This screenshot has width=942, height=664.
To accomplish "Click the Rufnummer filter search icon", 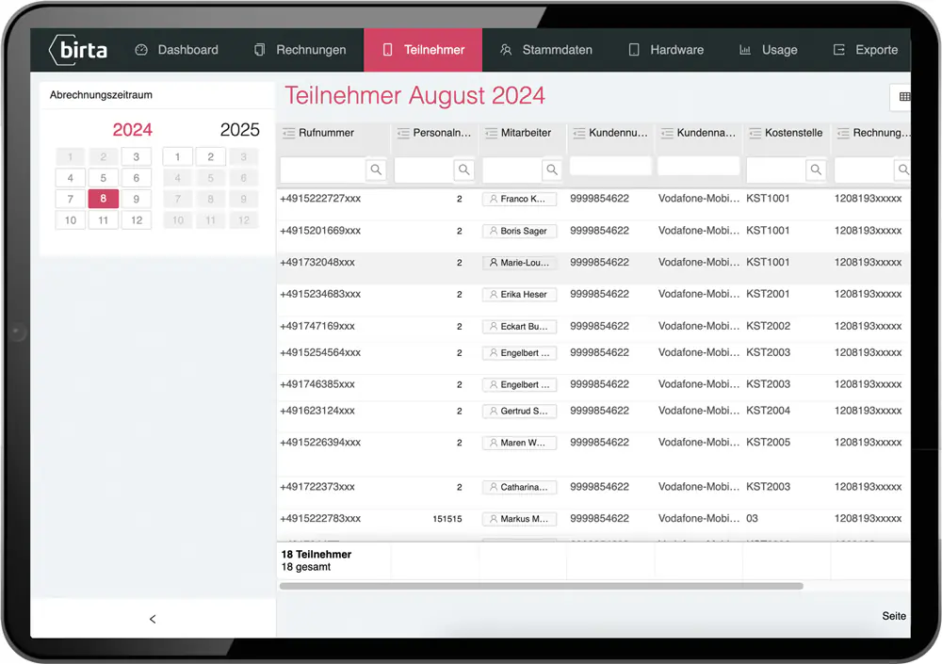I will [x=376, y=170].
